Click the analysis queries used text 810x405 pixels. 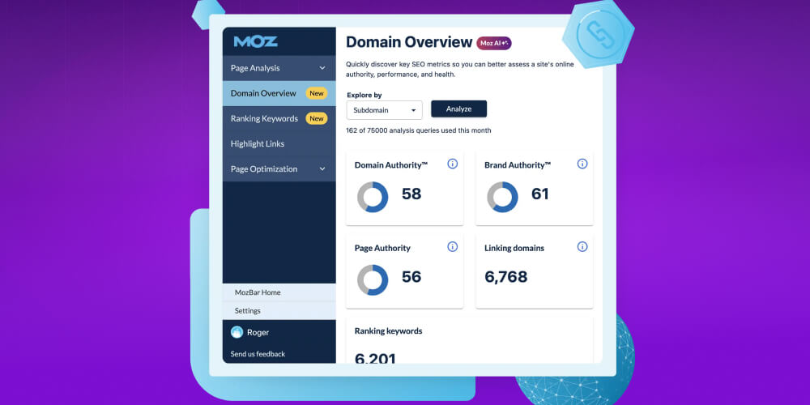419,130
